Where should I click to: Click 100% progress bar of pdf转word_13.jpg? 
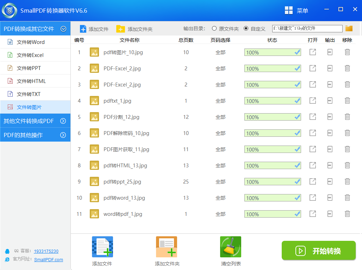tap(273, 198)
